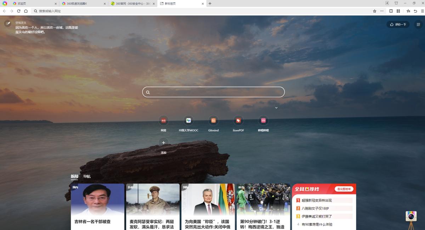Open the wallpaper settings icon bottom right
Viewport: 425px width, 230px height.
point(411,216)
